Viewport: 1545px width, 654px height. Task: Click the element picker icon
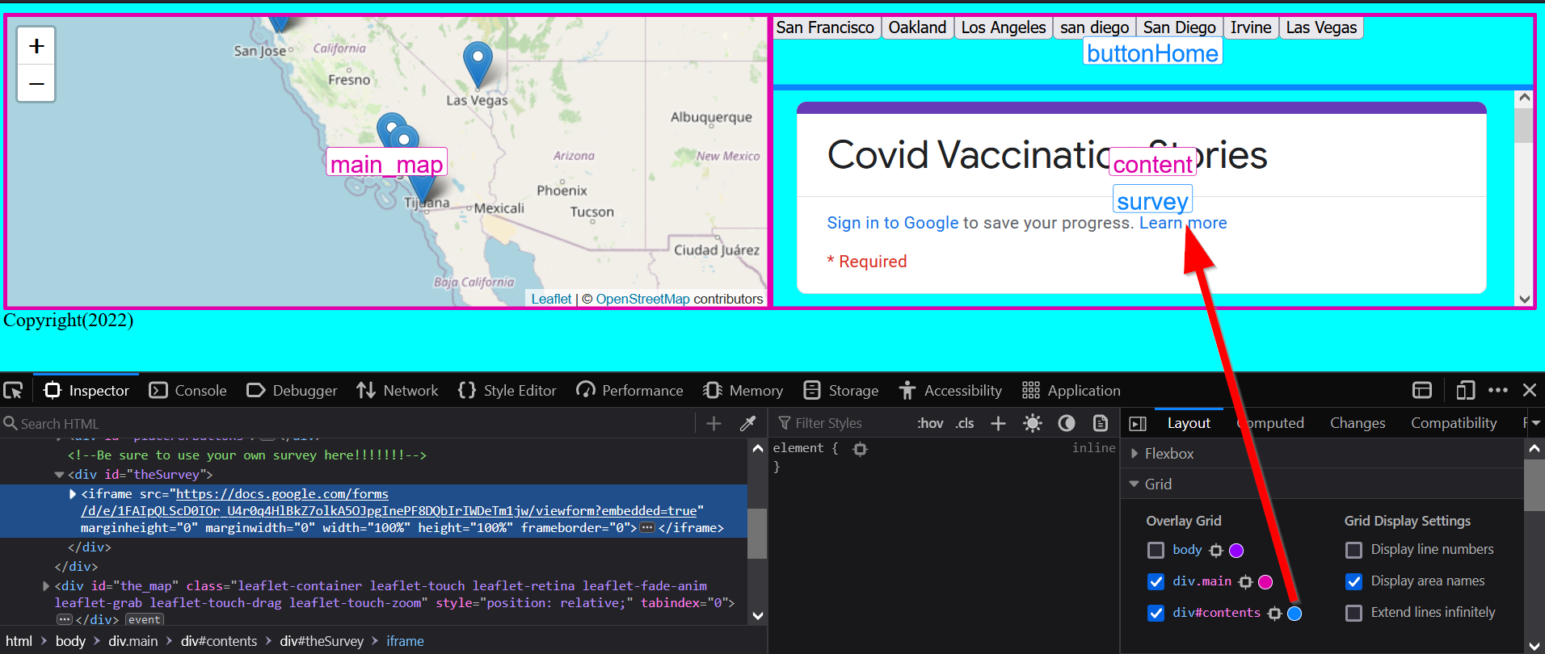click(x=13, y=391)
